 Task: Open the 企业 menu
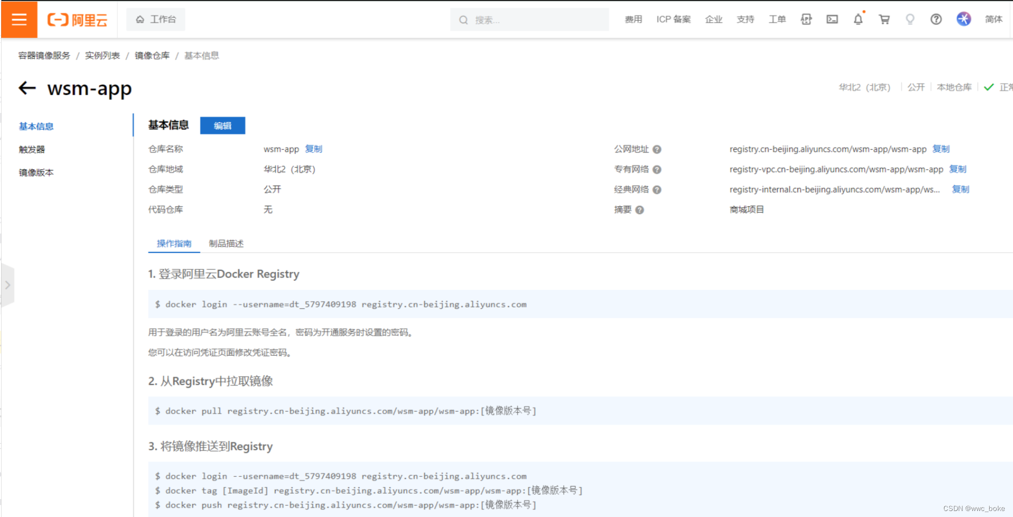[x=713, y=20]
